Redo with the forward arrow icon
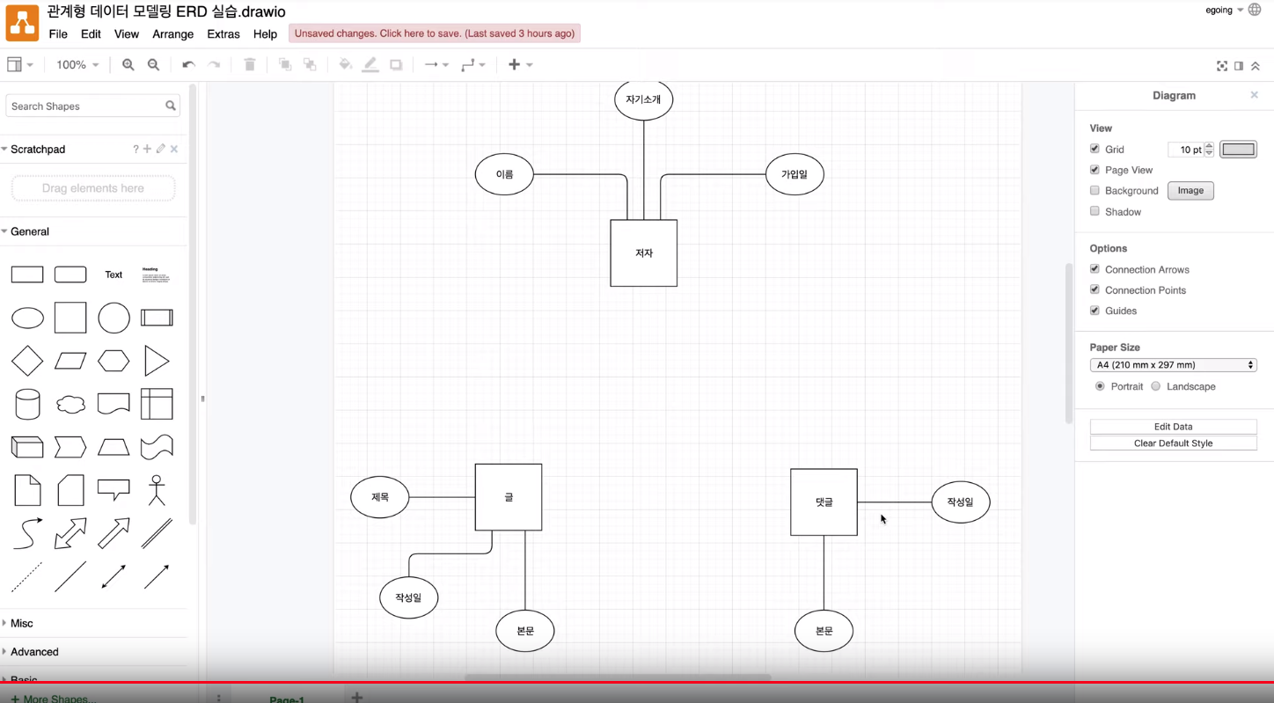 (x=214, y=65)
